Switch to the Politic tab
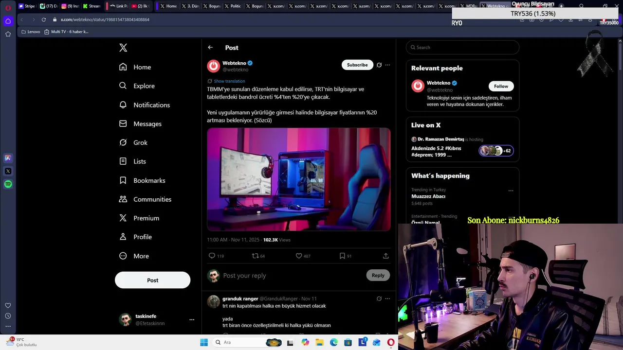Screen dimensions: 623x350 point(233,6)
